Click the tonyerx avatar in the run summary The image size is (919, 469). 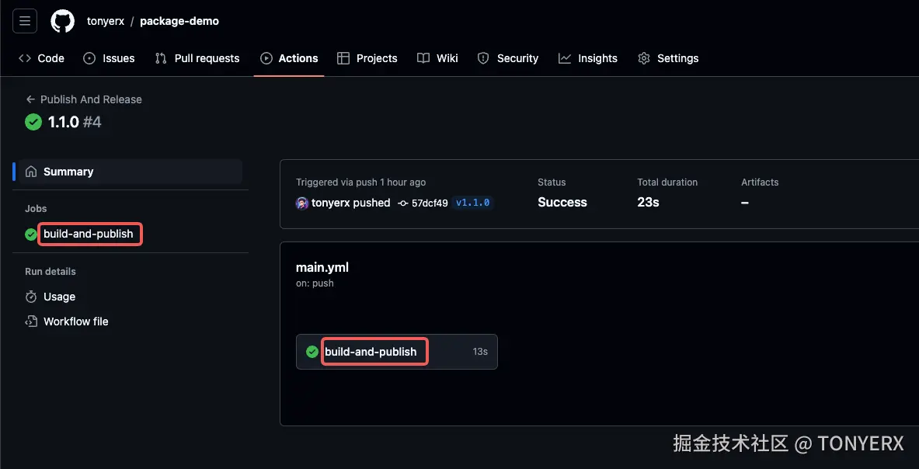[x=302, y=203]
